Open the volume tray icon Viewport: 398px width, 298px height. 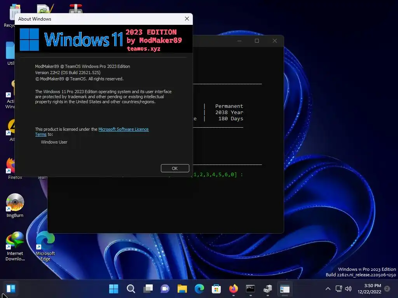[x=348, y=289]
